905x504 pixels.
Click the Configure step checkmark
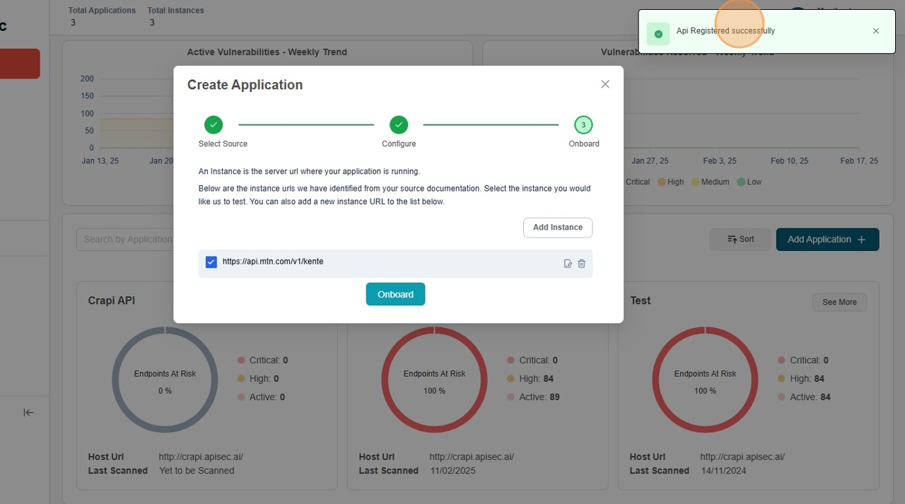click(399, 125)
